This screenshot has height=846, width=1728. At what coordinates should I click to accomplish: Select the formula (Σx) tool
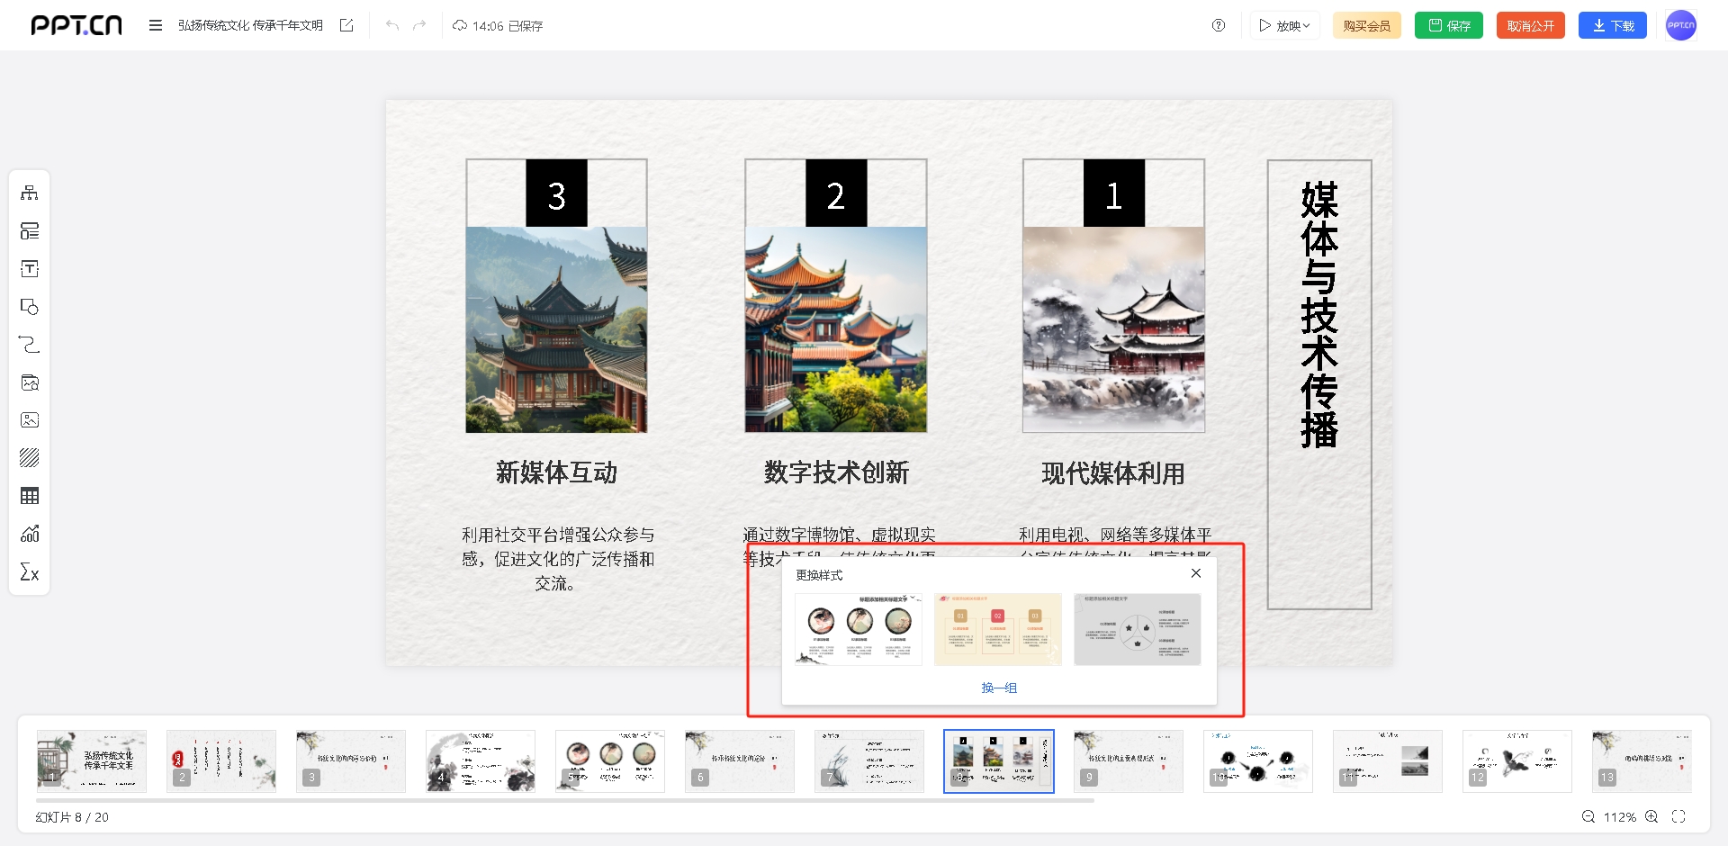pyautogui.click(x=30, y=572)
